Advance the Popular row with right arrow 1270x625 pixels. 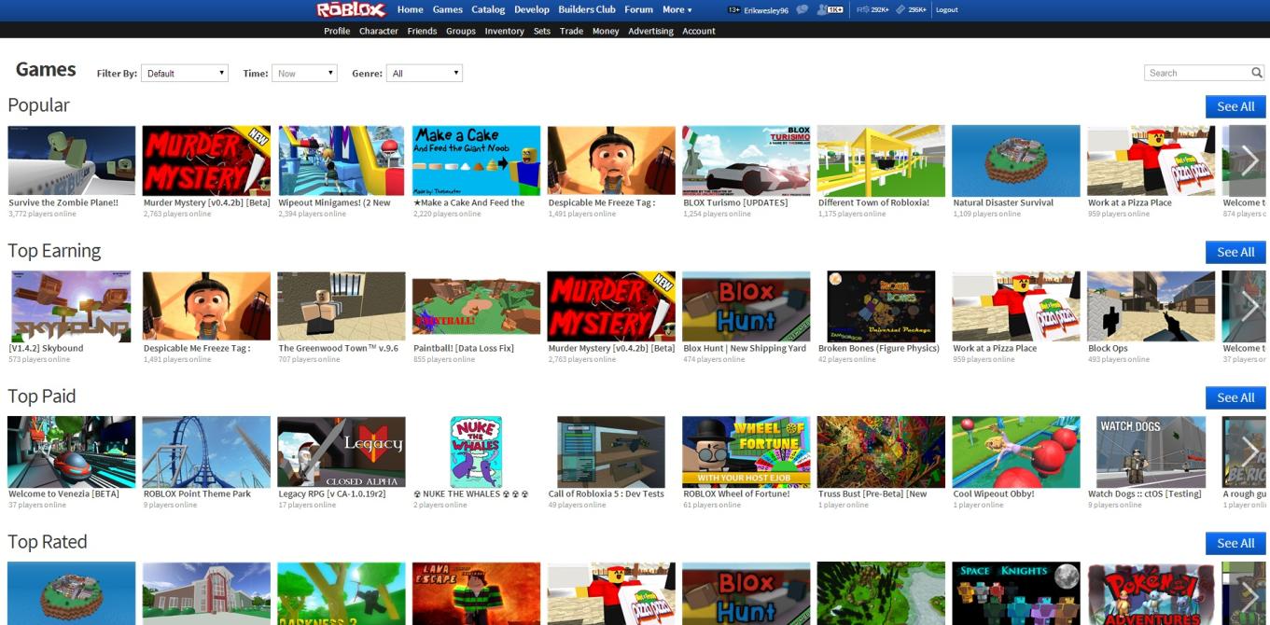coord(1249,160)
